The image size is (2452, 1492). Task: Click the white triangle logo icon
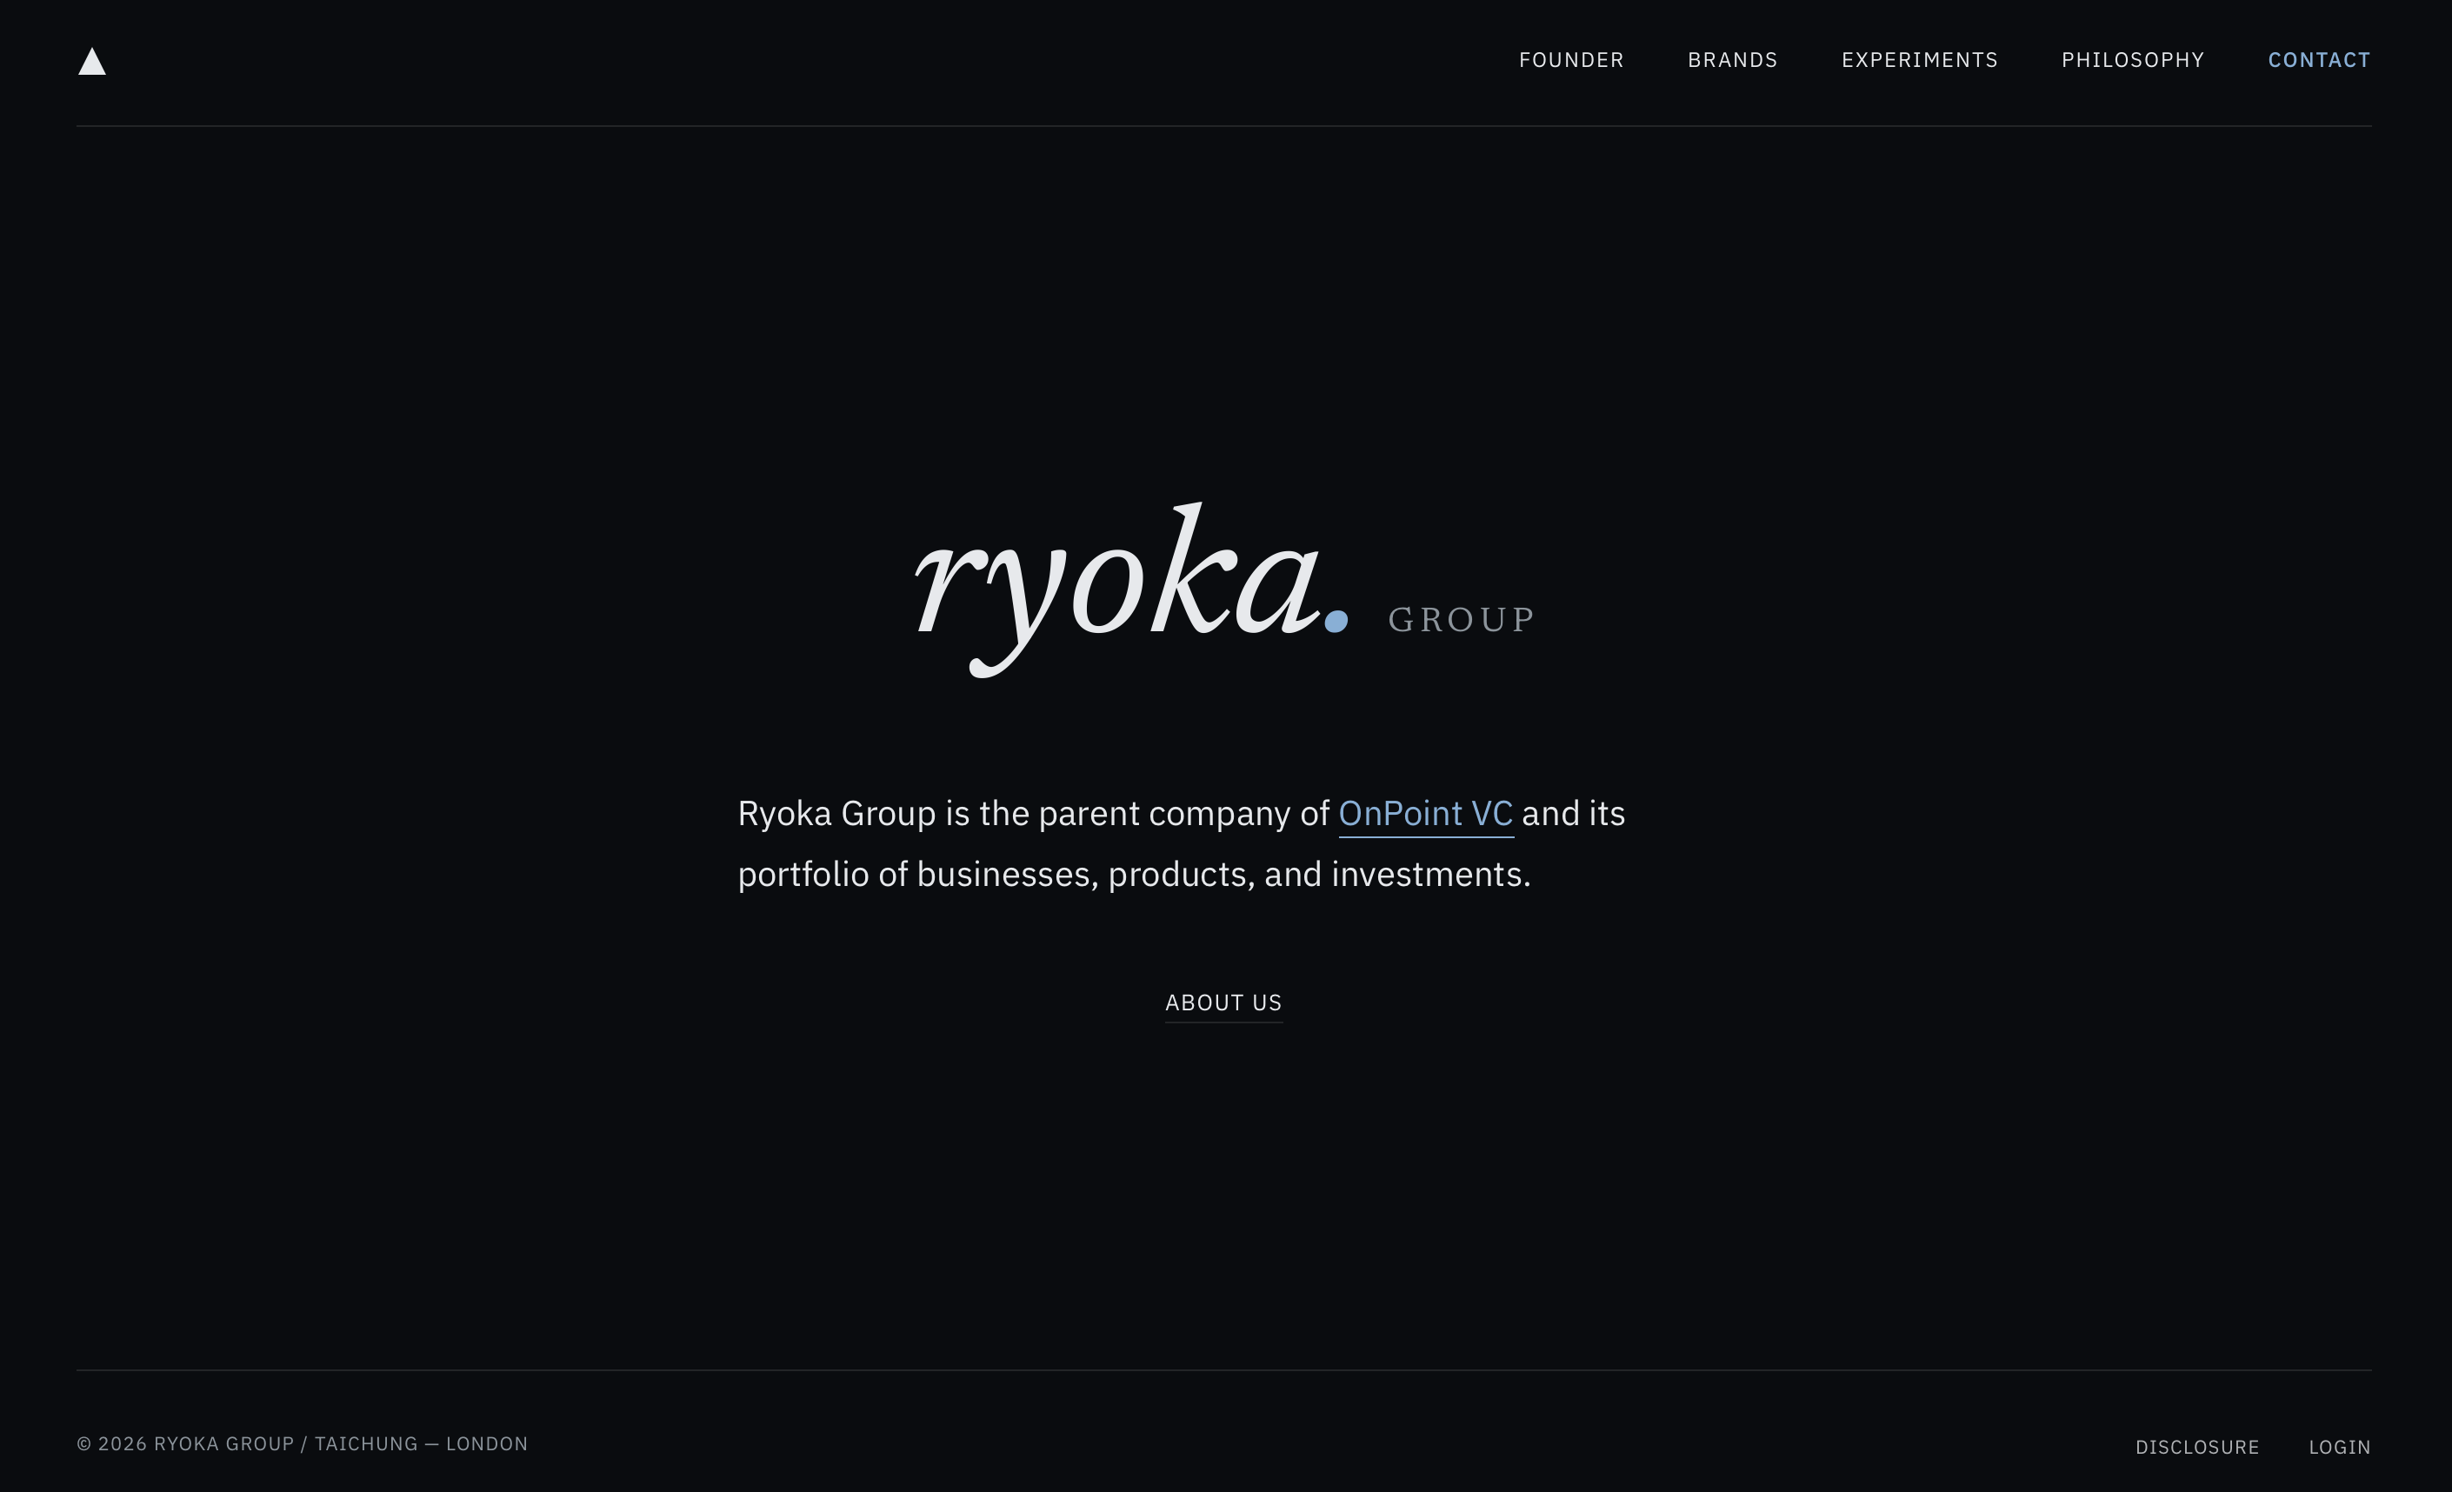(x=91, y=62)
